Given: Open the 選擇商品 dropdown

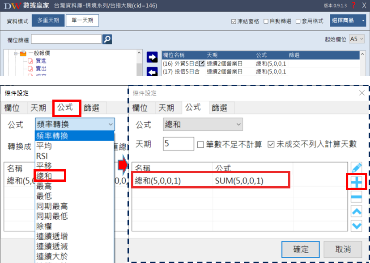Looking at the screenshot, I should tap(348, 21).
